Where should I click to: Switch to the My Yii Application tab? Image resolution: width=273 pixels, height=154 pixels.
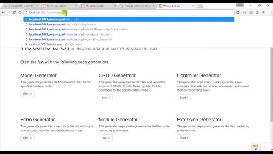coord(60,6)
